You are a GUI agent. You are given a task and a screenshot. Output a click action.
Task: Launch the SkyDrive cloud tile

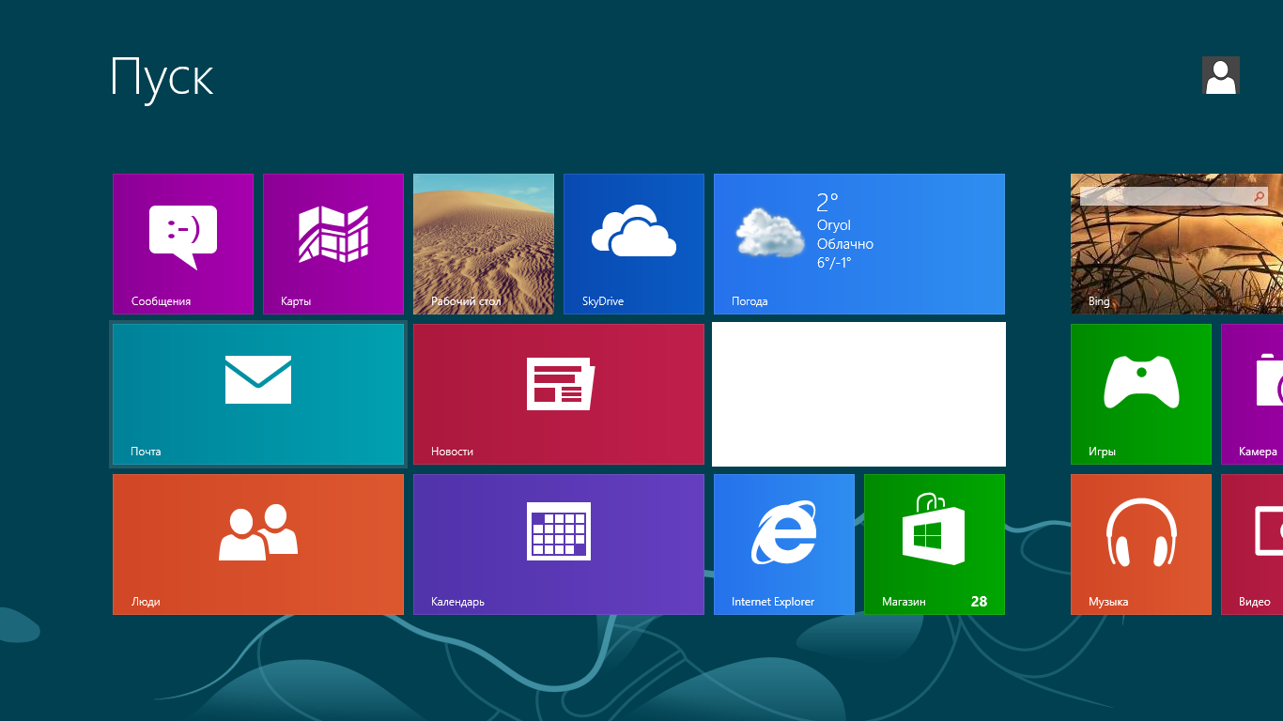634,244
